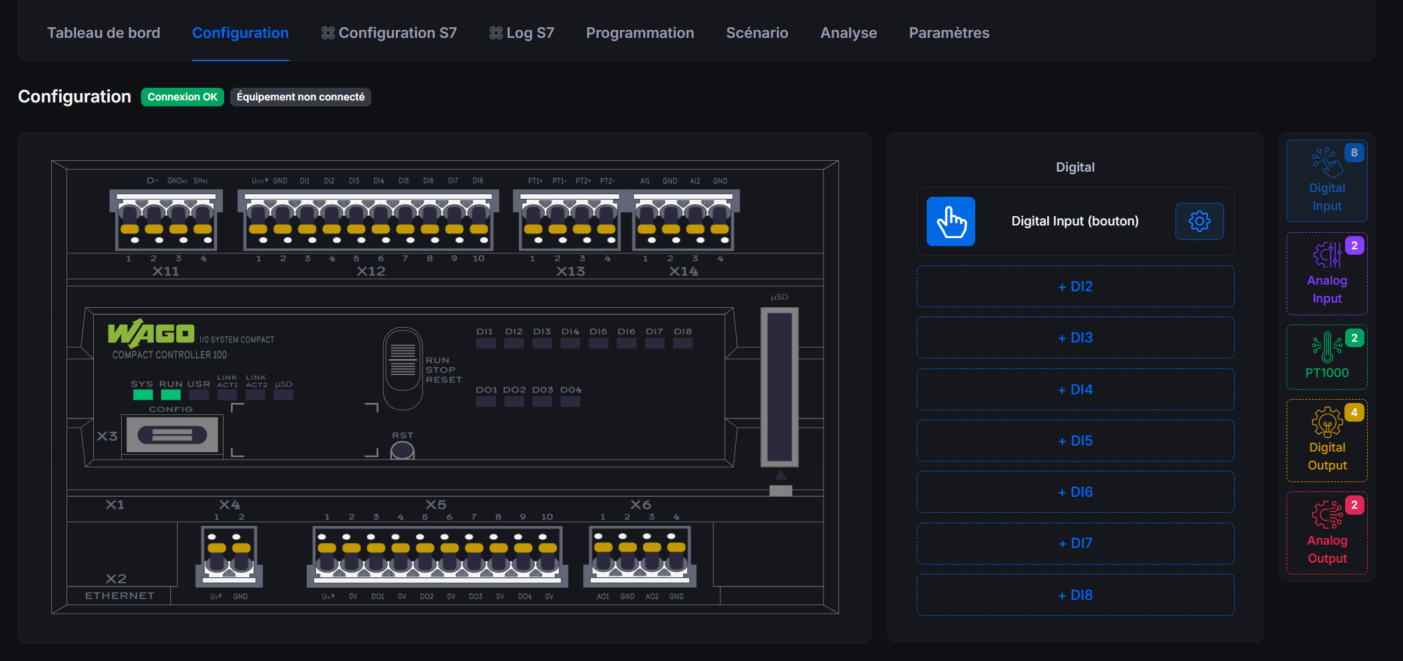The width and height of the screenshot is (1403, 661).
Task: Click the Connexion OK badge
Action: tap(182, 96)
